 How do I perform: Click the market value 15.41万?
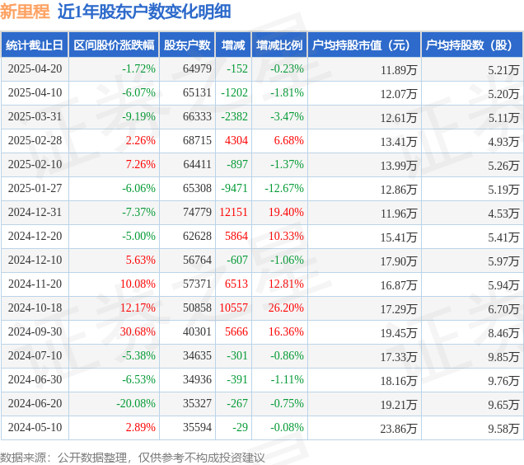399,237
